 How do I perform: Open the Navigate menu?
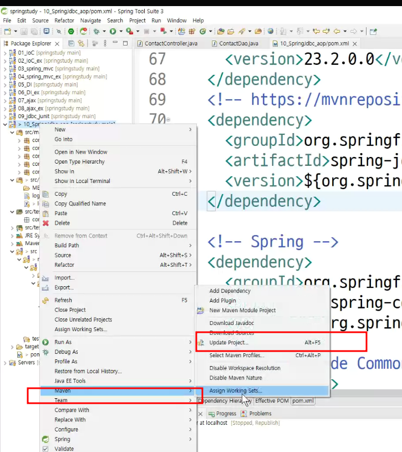click(90, 21)
